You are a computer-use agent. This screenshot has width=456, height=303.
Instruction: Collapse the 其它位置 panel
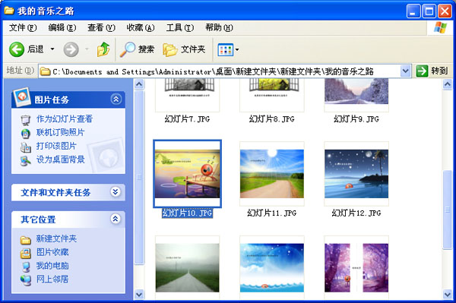116,219
